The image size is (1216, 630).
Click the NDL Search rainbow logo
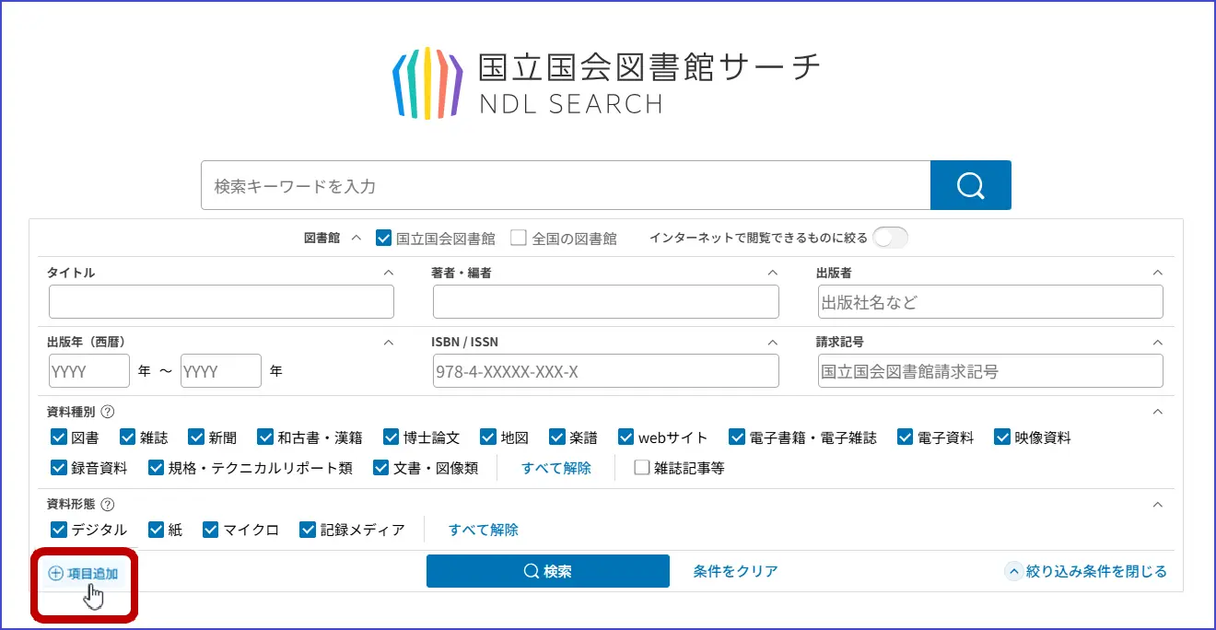click(427, 83)
